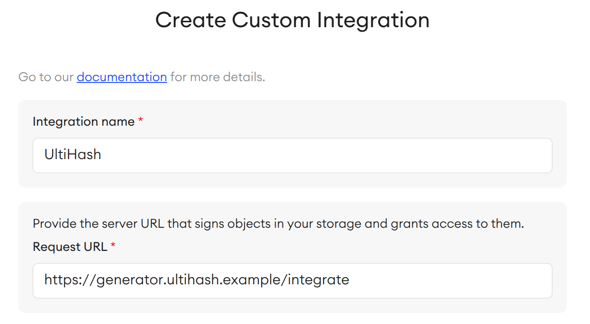Click the 'Provide the server URL' description text
This screenshot has height=324, width=590.
point(278,224)
